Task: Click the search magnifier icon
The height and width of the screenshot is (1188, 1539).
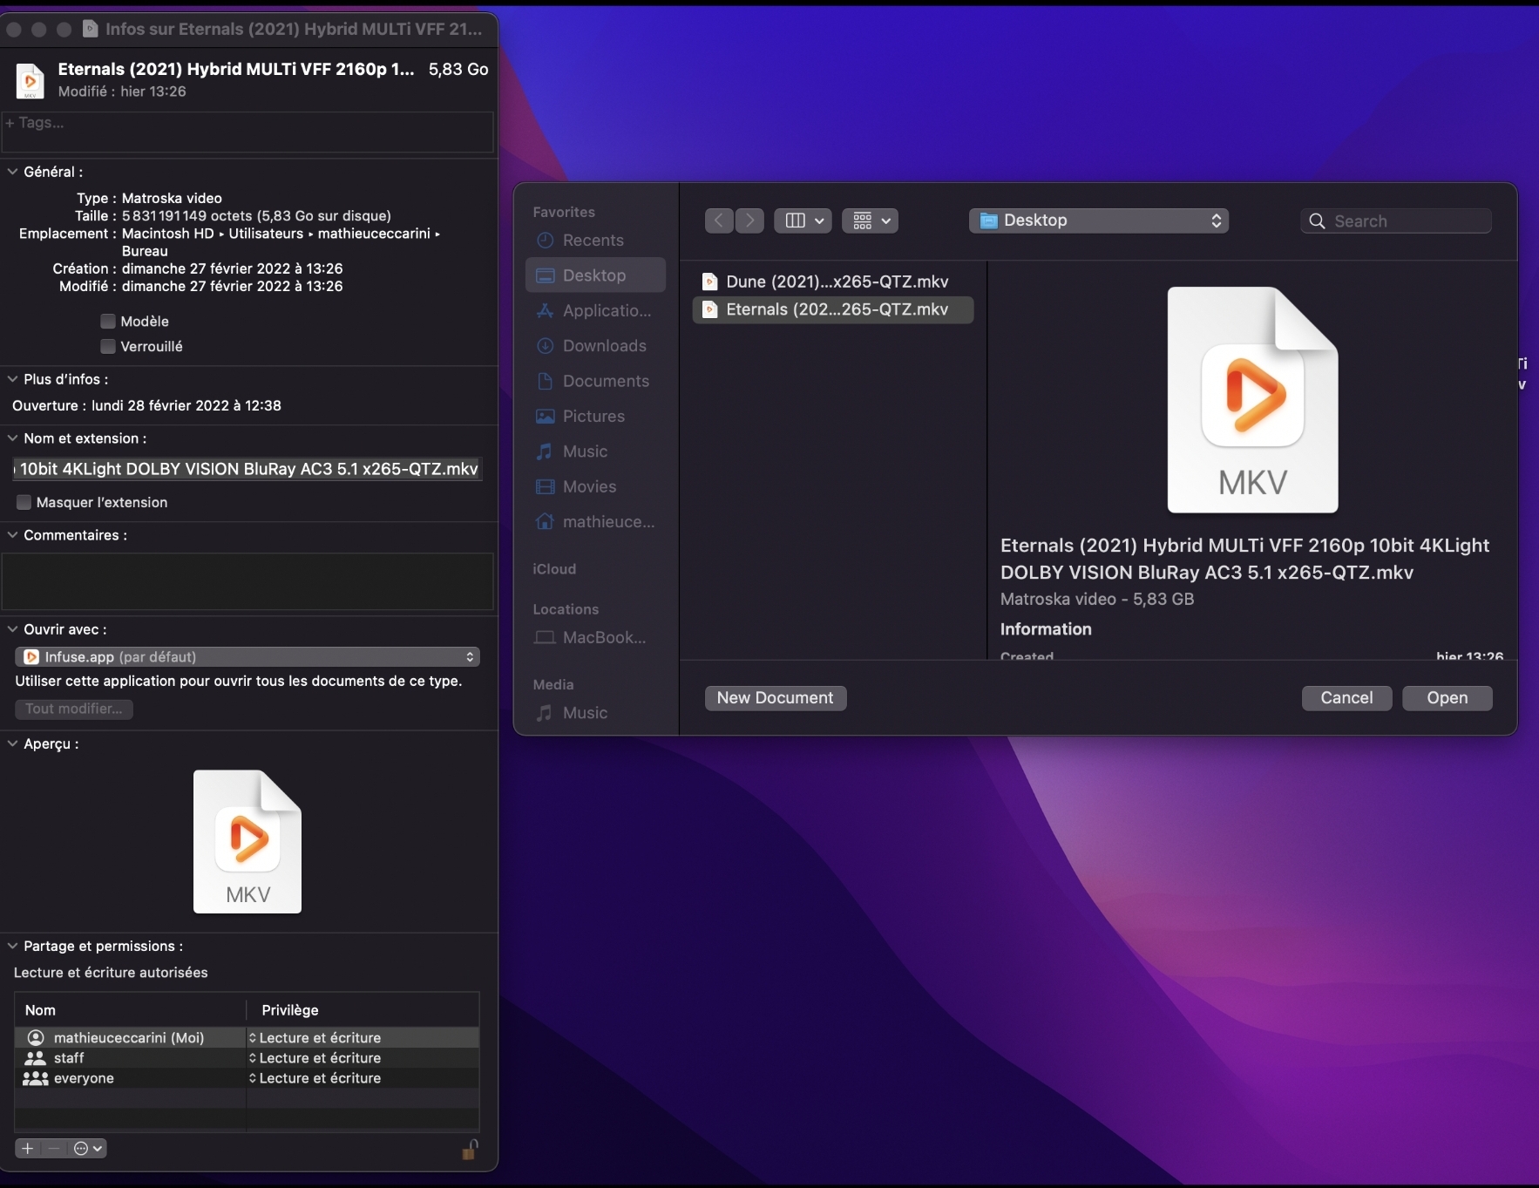Action: (x=1317, y=221)
